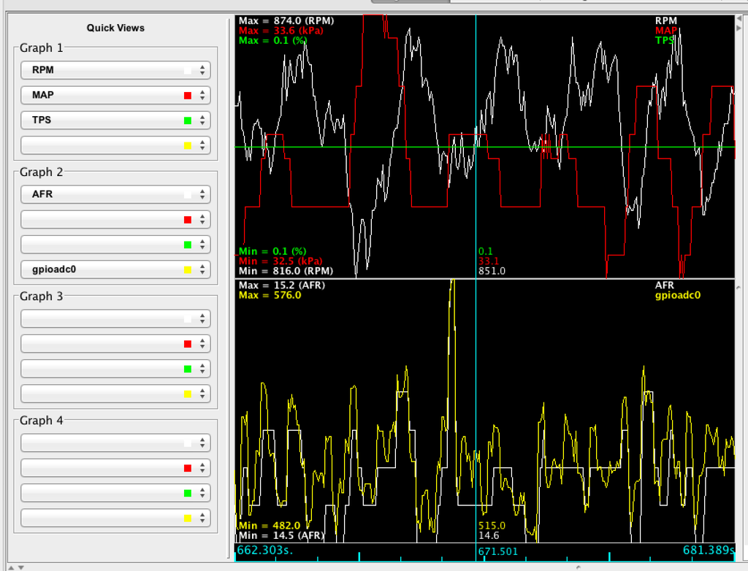This screenshot has height=571, width=748.
Task: Click the stepper arrows on the RPM selector
Action: (x=202, y=70)
